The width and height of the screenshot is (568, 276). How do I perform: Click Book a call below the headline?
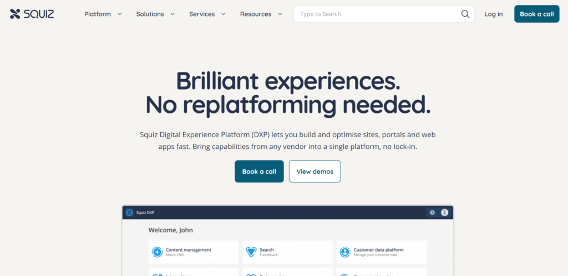[x=259, y=171]
